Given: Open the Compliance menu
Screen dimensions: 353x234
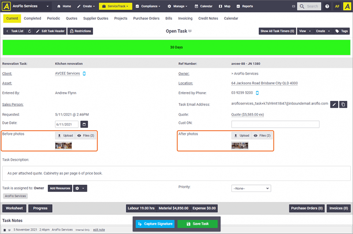Looking at the screenshot, I should coord(148,6).
